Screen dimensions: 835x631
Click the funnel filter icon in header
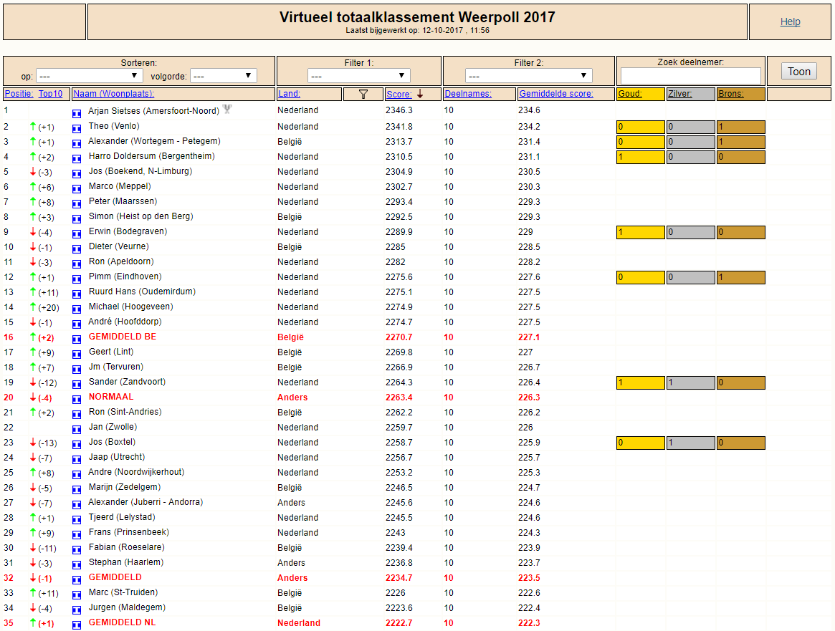pos(363,94)
